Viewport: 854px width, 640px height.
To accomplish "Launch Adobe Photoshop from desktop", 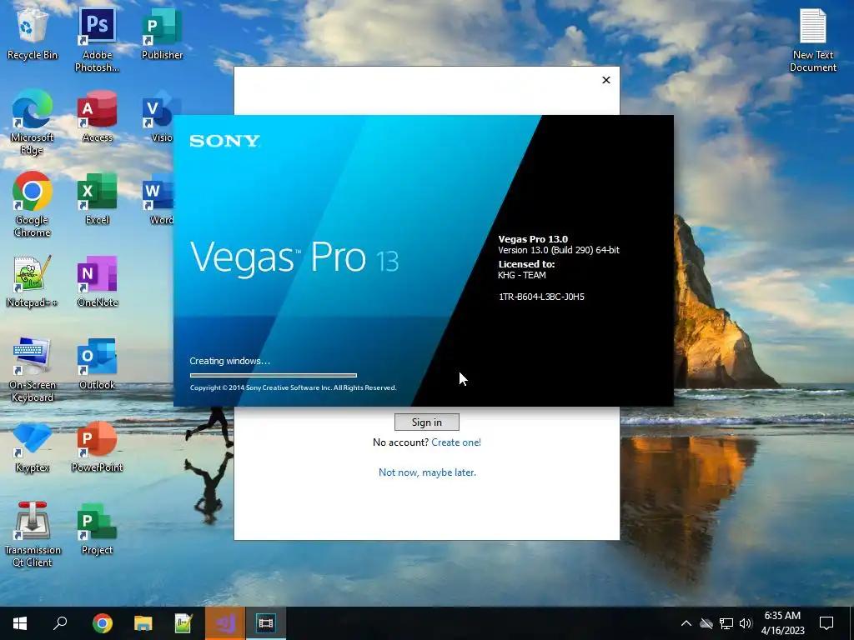I will (x=97, y=40).
